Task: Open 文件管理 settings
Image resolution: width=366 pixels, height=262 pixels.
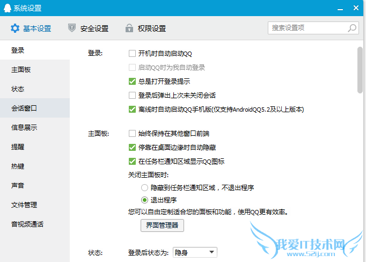Action: click(35, 205)
